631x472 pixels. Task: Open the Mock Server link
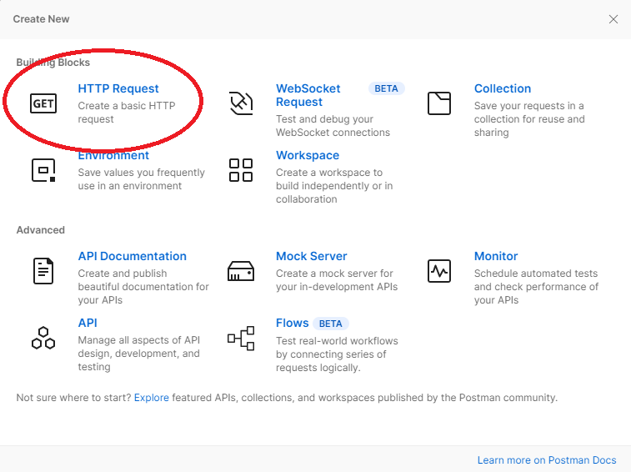(312, 256)
